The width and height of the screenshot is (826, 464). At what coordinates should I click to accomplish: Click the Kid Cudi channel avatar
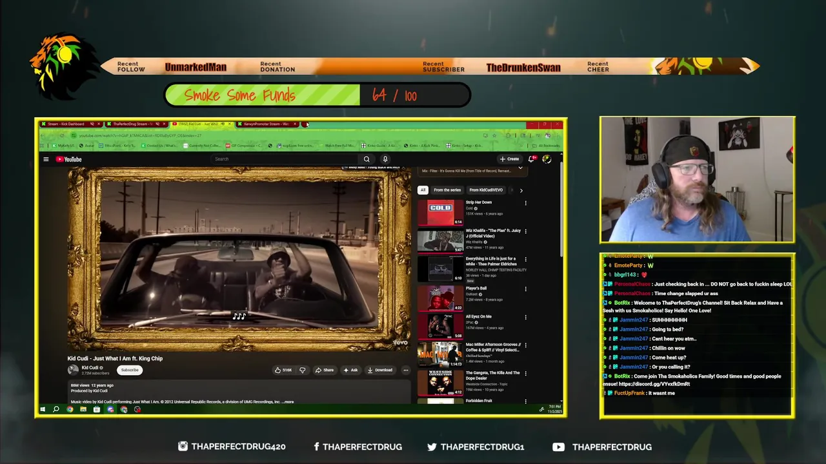coord(73,370)
